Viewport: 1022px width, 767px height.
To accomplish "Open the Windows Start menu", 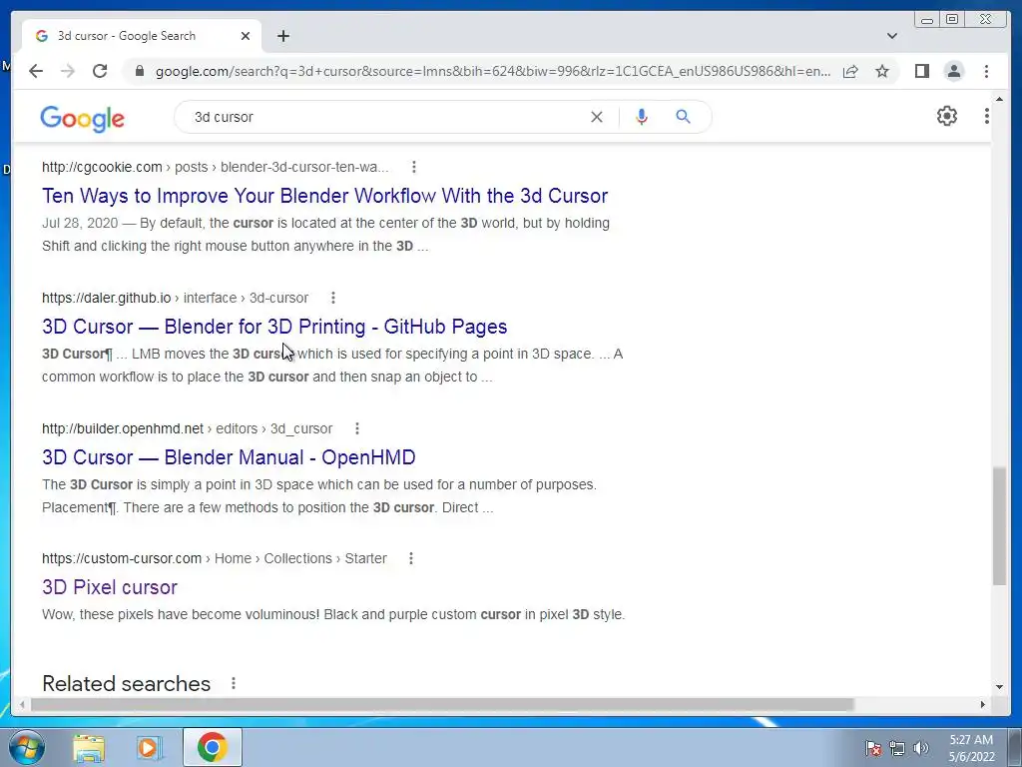I will (27, 747).
